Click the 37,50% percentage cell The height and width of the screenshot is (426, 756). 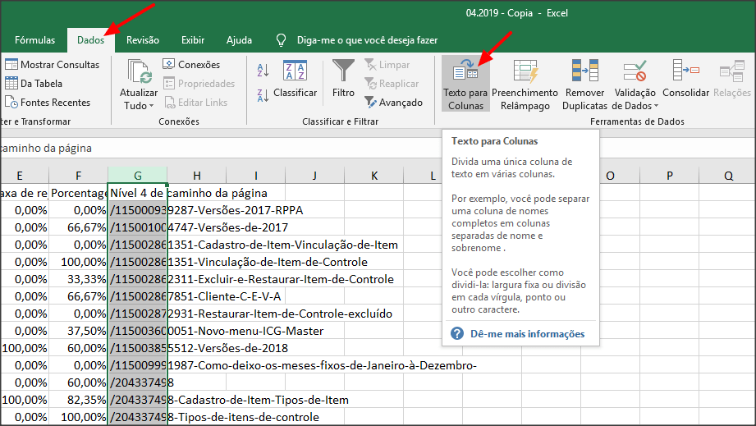coord(79,331)
